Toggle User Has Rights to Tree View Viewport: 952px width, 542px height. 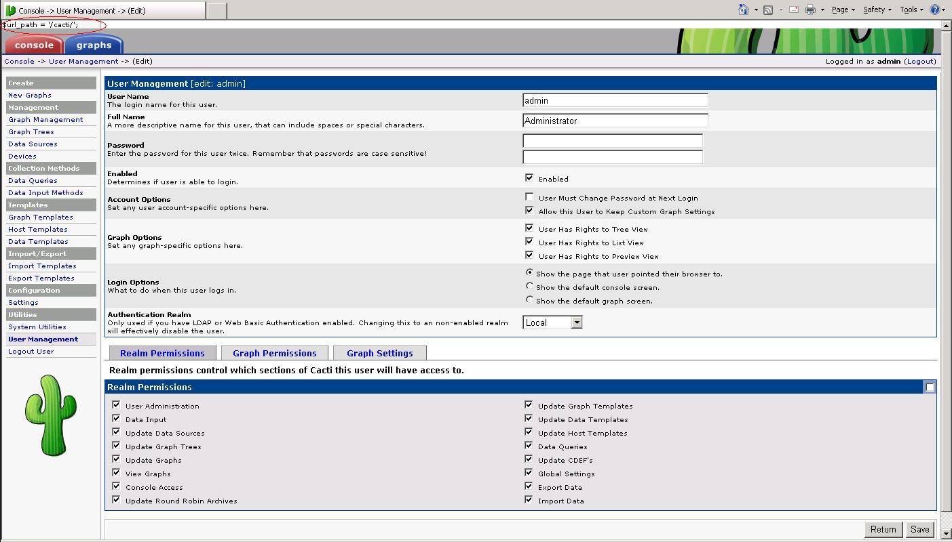point(529,228)
